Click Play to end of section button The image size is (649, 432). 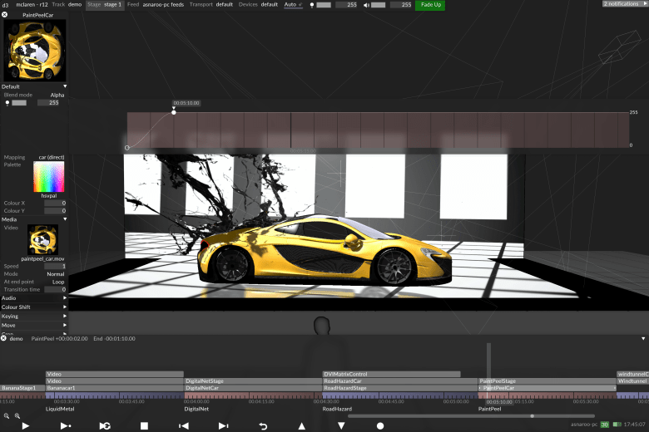[66, 425]
